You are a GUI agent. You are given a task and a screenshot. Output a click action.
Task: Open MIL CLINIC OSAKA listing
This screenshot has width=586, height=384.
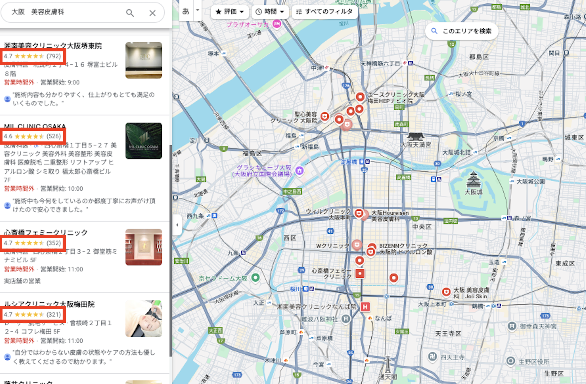click(x=35, y=126)
